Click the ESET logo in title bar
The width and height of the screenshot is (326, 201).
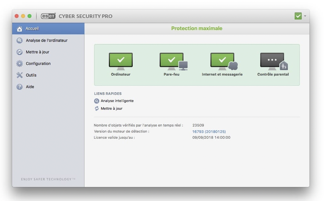pos(48,16)
